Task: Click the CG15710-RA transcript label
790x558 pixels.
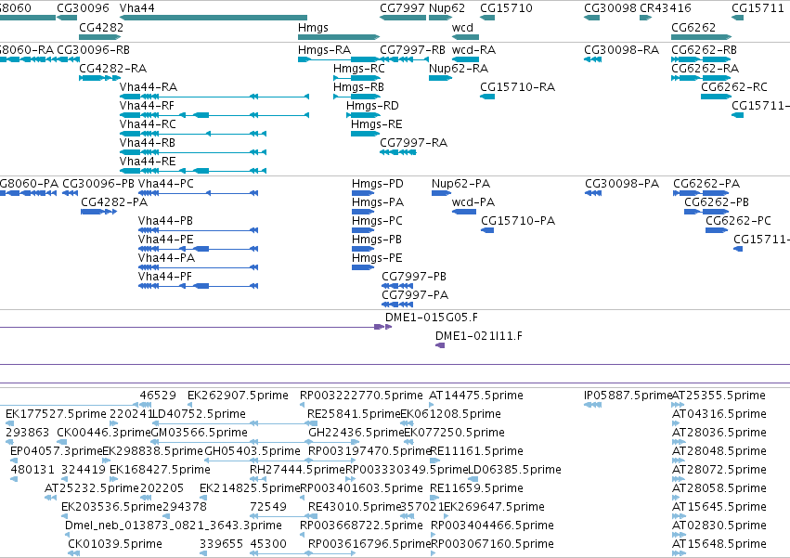Action: click(517, 87)
